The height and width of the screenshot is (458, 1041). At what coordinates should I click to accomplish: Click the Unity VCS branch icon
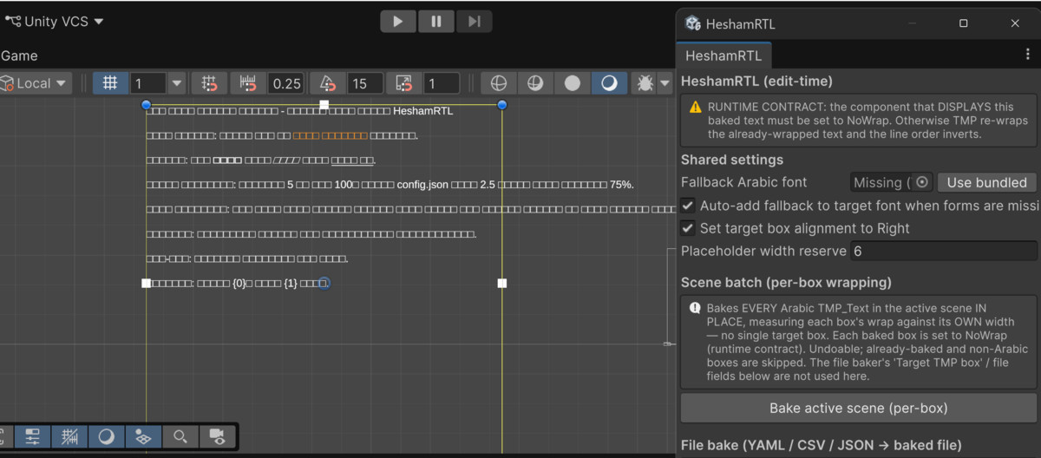13,21
